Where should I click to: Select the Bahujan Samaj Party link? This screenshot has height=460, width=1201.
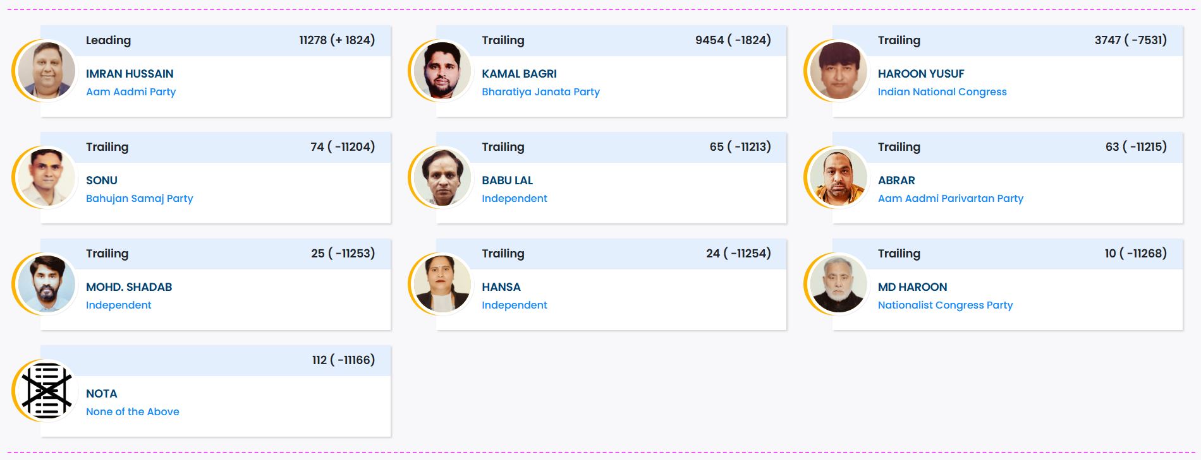point(139,198)
